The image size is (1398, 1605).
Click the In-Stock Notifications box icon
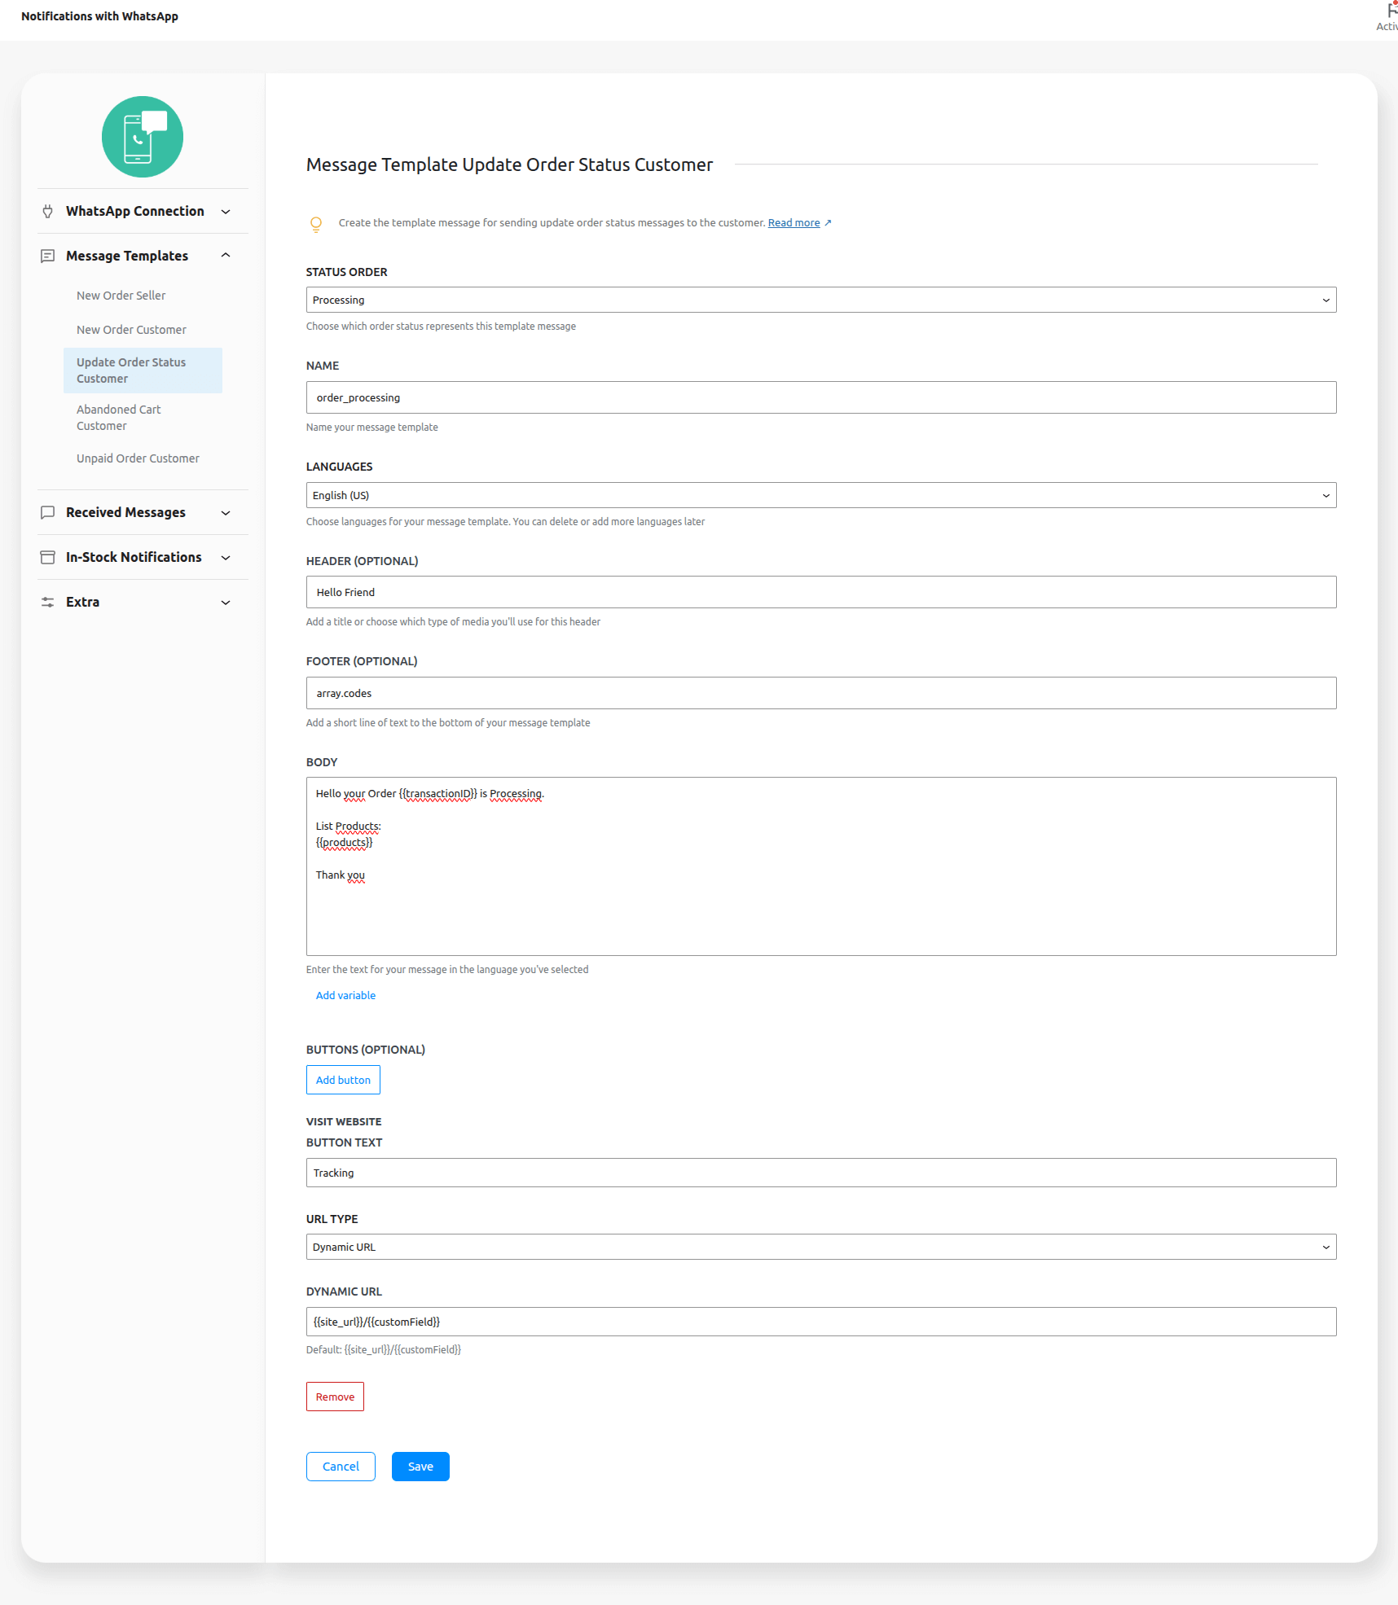tap(48, 558)
